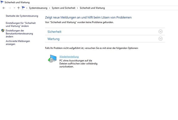Image resolution: width=178 pixels, height=120 pixels.
Task: Click the shield icon for Benutzerkontensteuerung
Action: [3, 30]
